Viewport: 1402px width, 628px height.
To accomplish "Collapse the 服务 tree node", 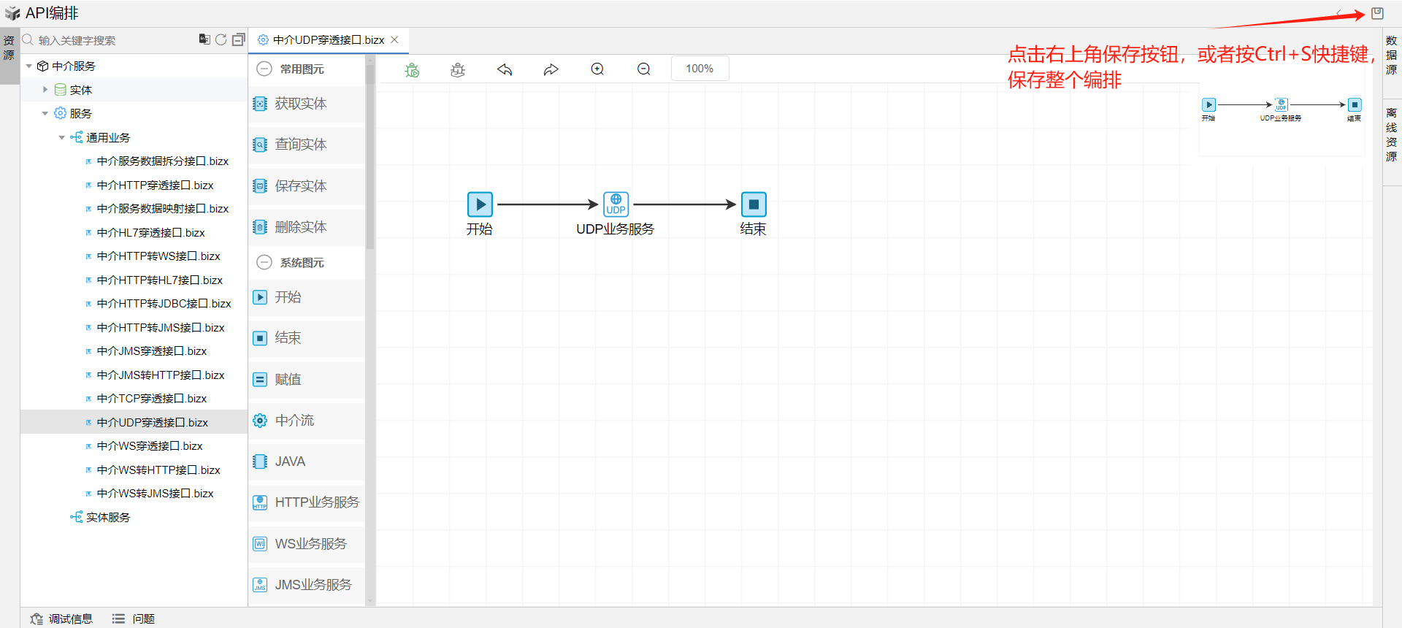I will tap(45, 113).
